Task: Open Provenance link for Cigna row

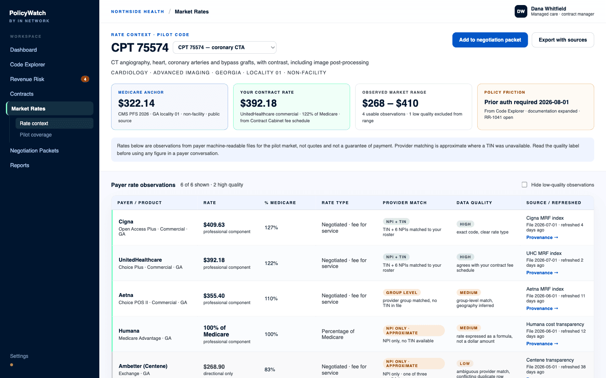Action: point(542,237)
